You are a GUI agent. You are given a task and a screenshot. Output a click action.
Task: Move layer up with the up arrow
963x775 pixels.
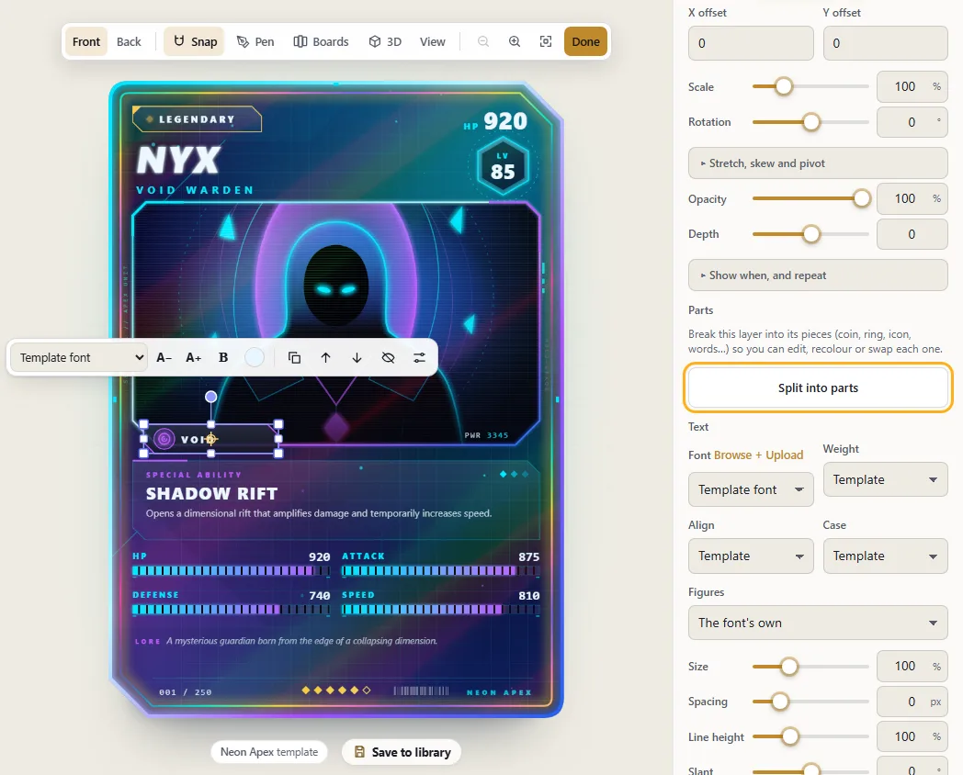(325, 358)
